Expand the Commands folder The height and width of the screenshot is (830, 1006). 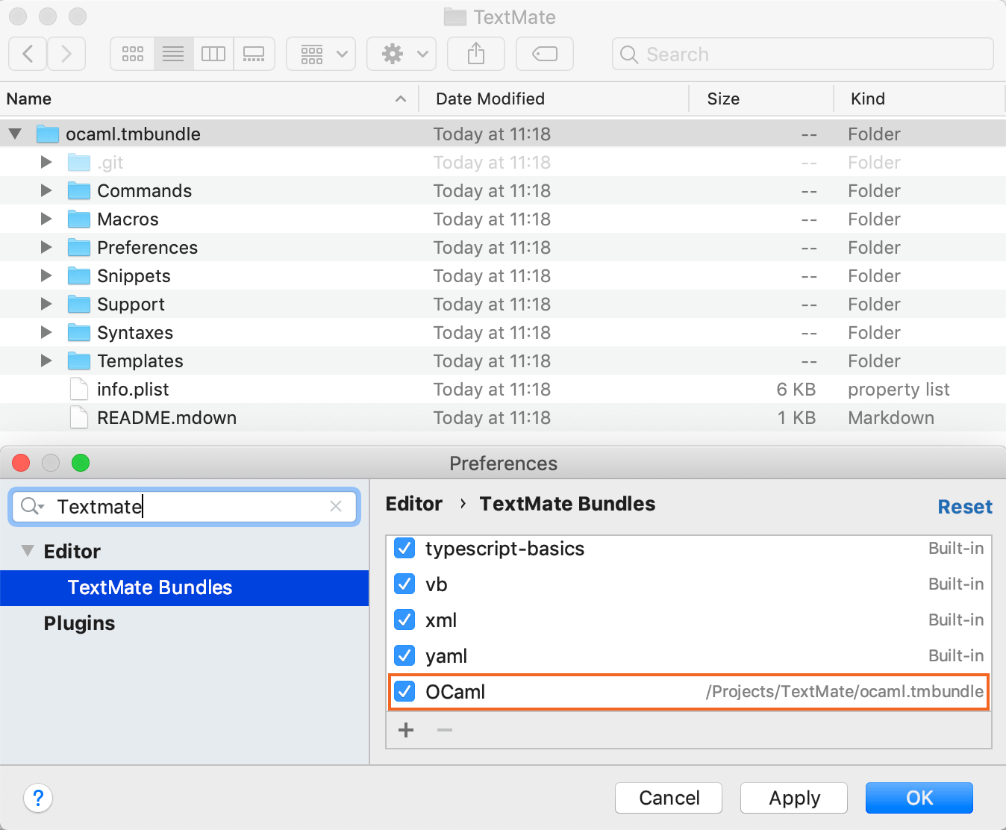click(46, 190)
